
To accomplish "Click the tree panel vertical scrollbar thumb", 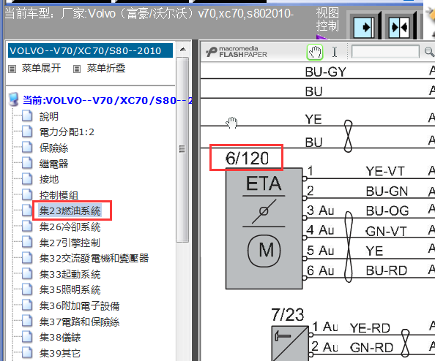I will pyautogui.click(x=182, y=150).
